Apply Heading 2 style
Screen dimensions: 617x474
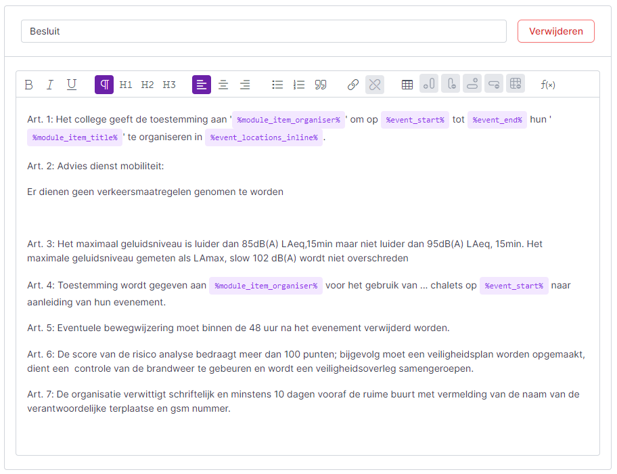tap(147, 85)
